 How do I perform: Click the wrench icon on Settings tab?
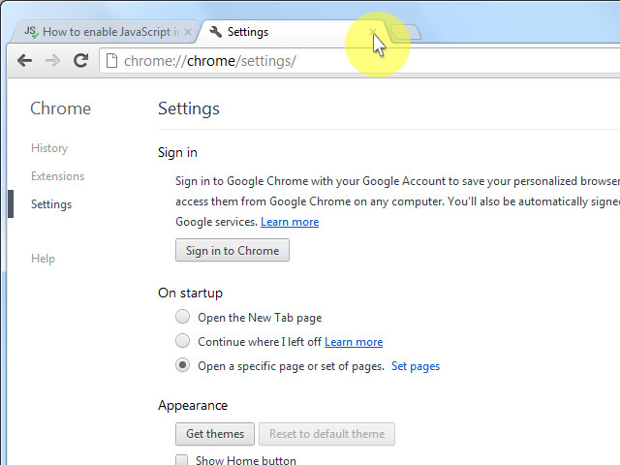[x=215, y=32]
